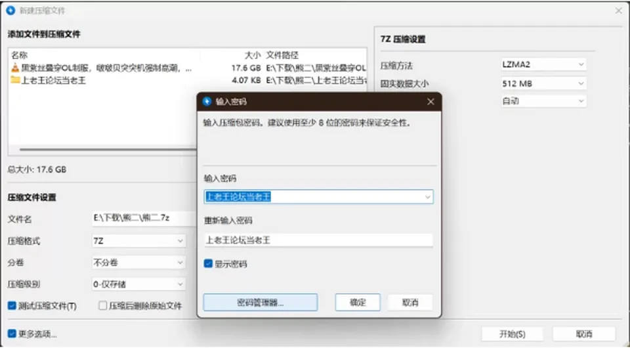Click the 名称 column header
Viewport: 630px width, 348px height.
[x=19, y=55]
